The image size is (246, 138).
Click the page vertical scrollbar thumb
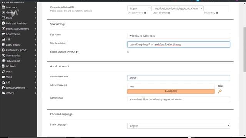coord(244,49)
